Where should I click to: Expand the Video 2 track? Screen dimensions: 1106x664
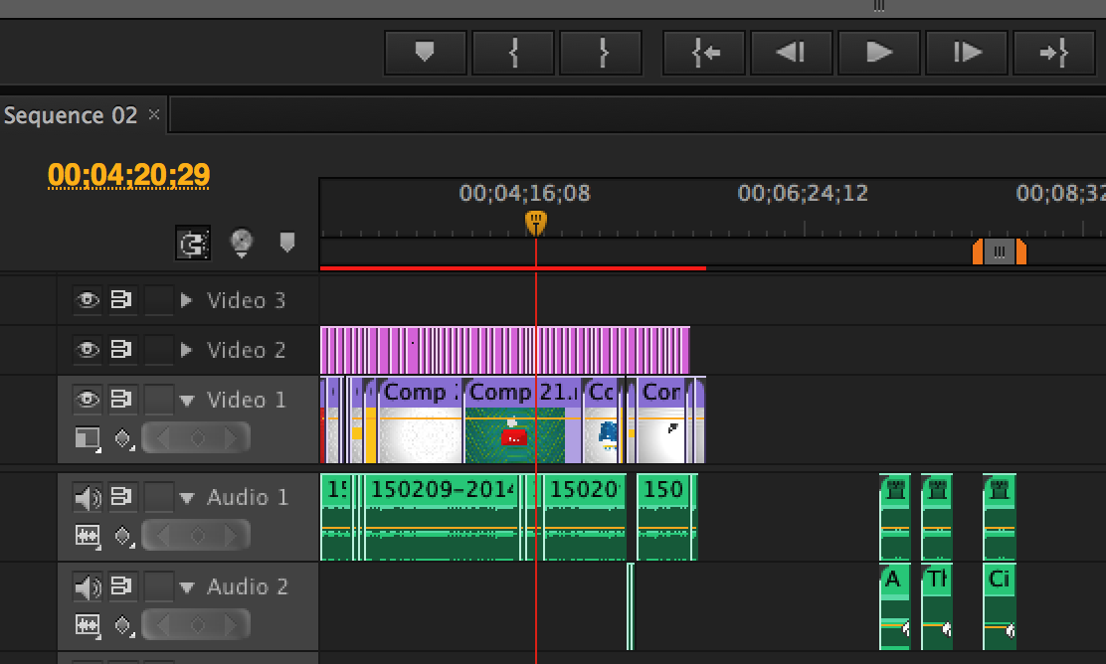click(x=186, y=350)
